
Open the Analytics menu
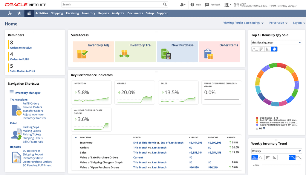pos(118,13)
